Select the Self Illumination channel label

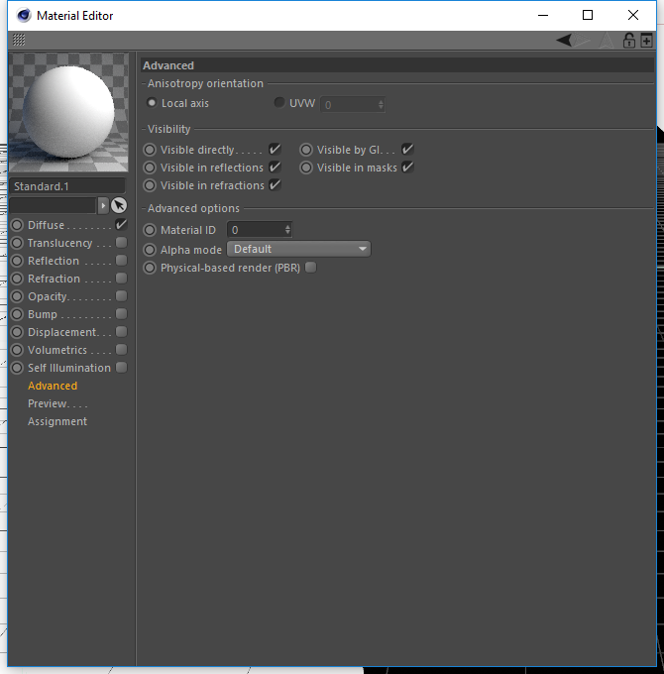coord(69,368)
